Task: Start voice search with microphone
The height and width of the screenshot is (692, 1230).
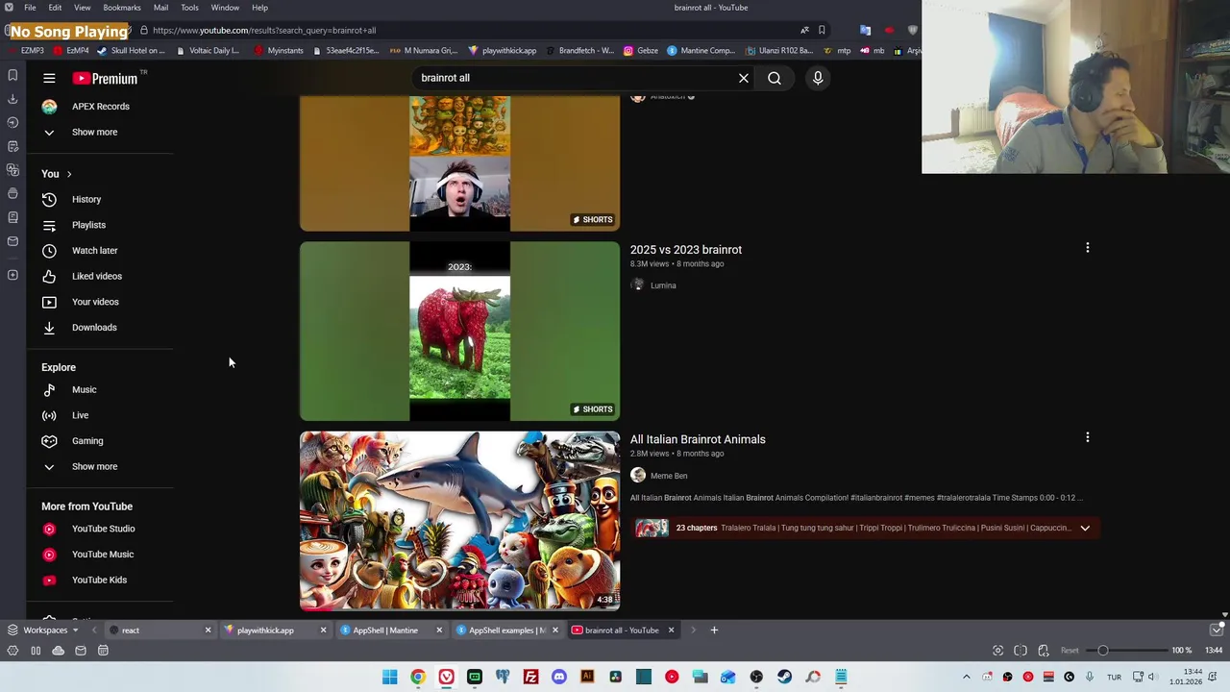Action: 818,78
